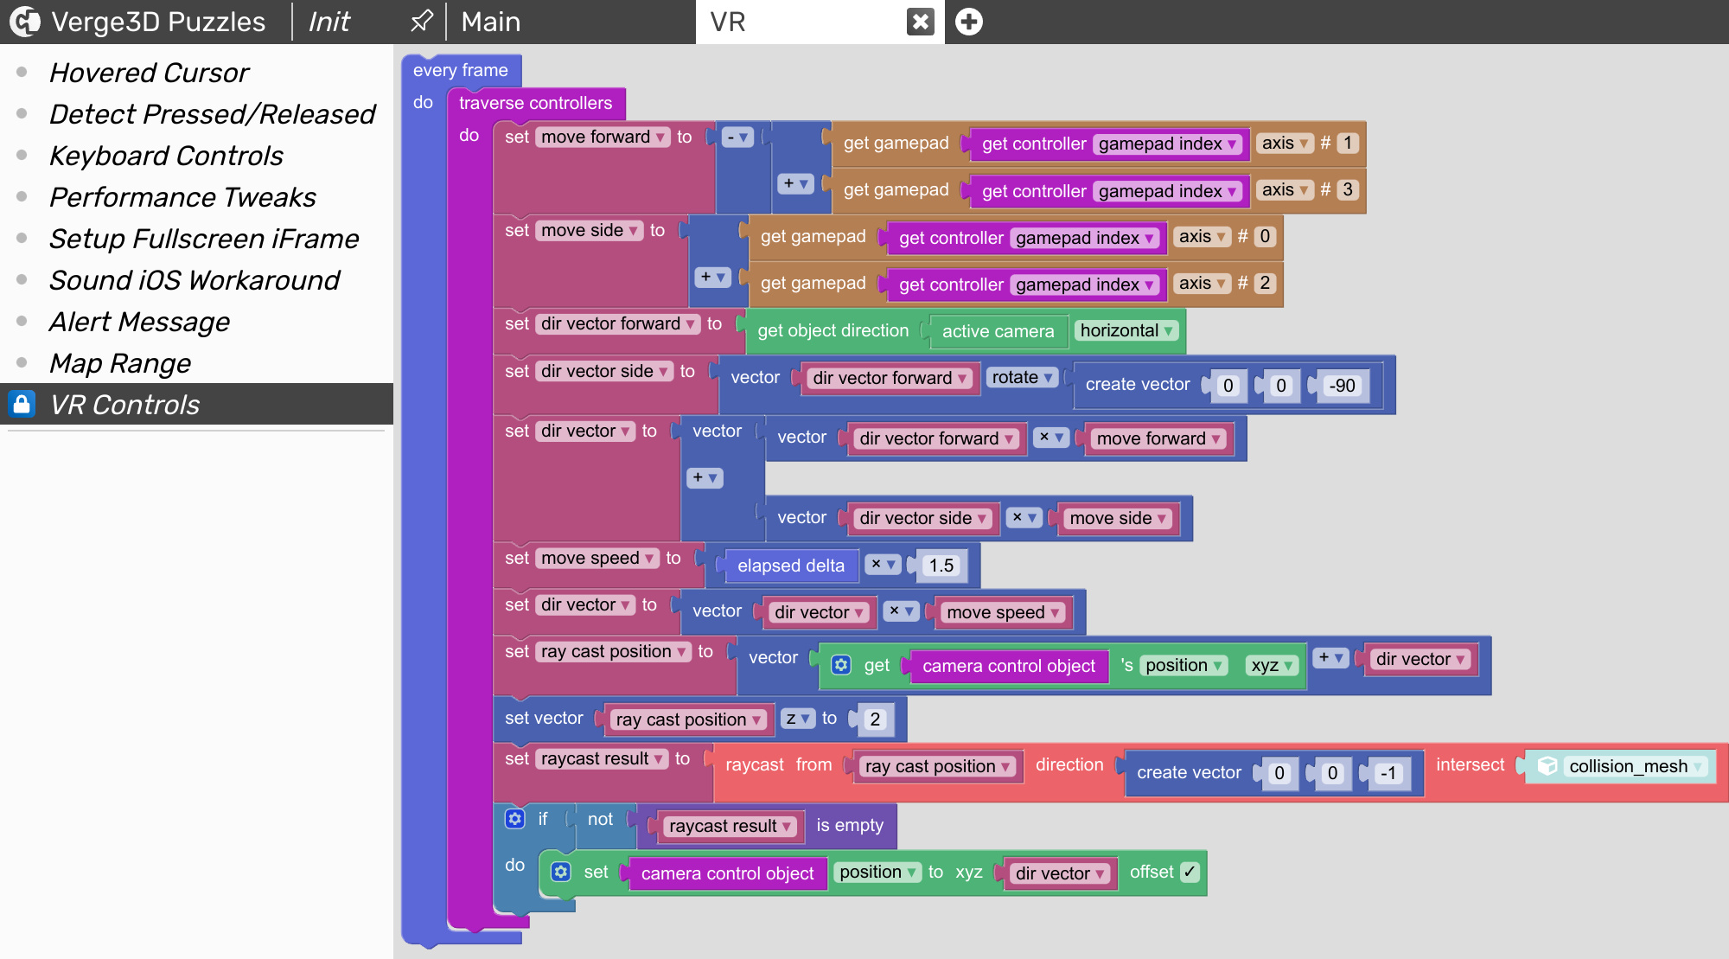Open 'ray cast position' set variable dropdown
The width and height of the screenshot is (1729, 959).
[613, 651]
